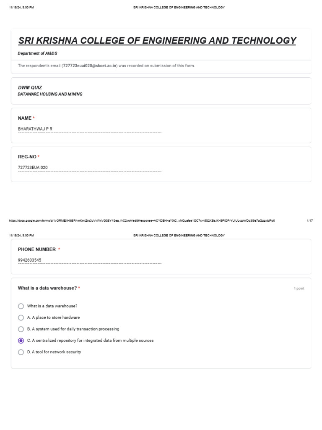This screenshot has width=322, height=430.
Task: Click the large underlined college title heading
Action: click(157, 41)
